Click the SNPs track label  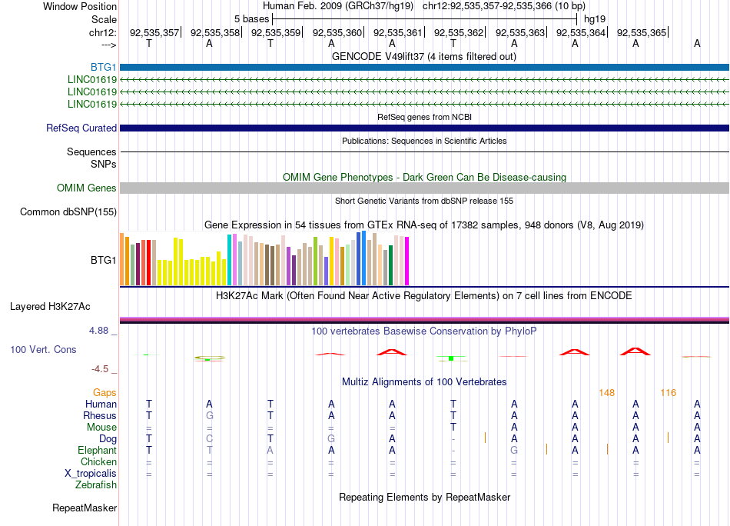(x=104, y=164)
